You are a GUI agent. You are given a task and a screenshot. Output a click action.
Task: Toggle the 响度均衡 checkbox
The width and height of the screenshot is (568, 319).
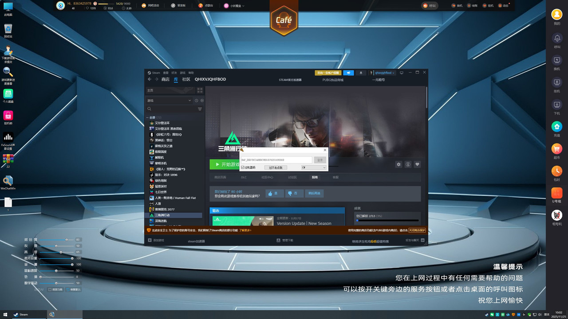(x=50, y=289)
